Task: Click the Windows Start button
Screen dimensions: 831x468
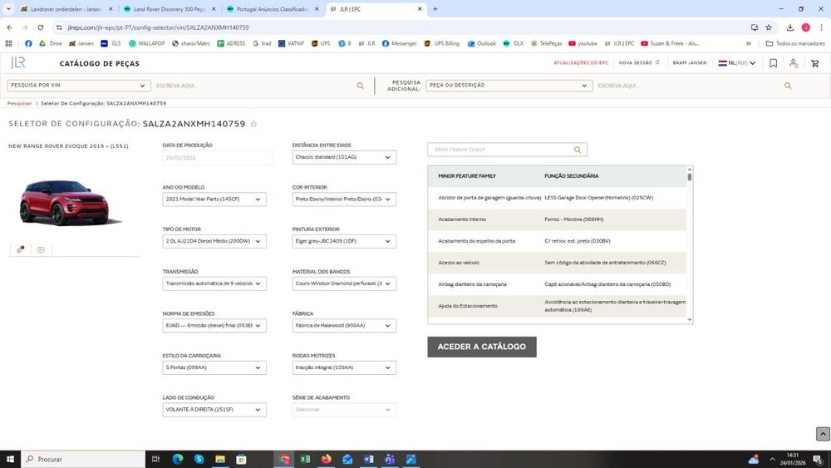Action: [10, 459]
